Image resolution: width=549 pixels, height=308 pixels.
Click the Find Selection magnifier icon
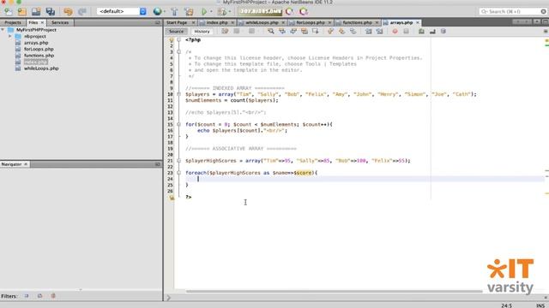[271, 32]
